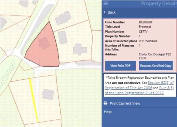177x127 pixels.
Task: Click the building at the left map edge
Action: click(x=3, y=23)
